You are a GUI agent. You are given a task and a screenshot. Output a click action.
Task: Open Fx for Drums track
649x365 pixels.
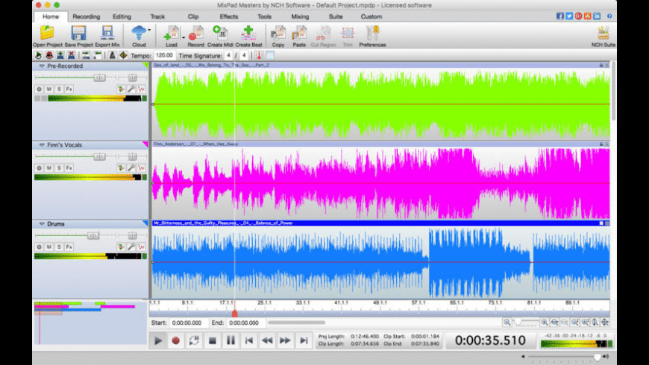[69, 247]
